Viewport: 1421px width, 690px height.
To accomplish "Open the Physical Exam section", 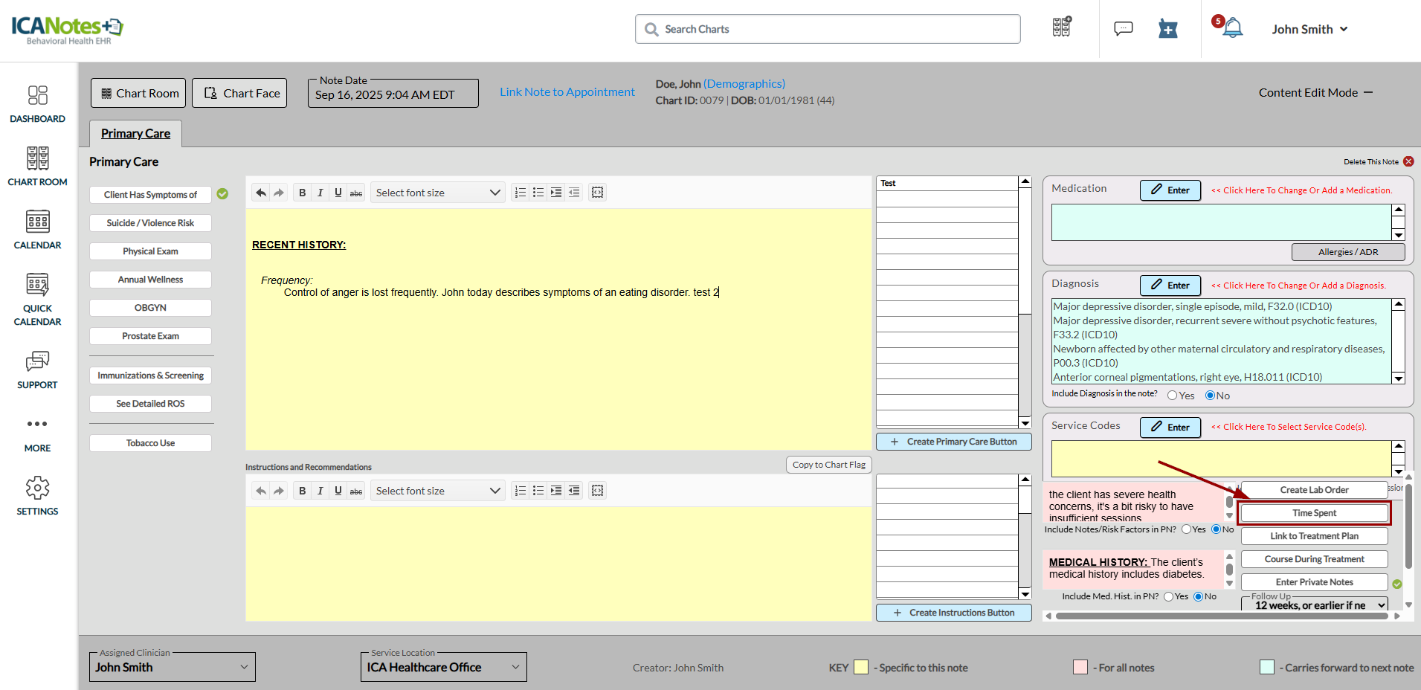I will (150, 251).
